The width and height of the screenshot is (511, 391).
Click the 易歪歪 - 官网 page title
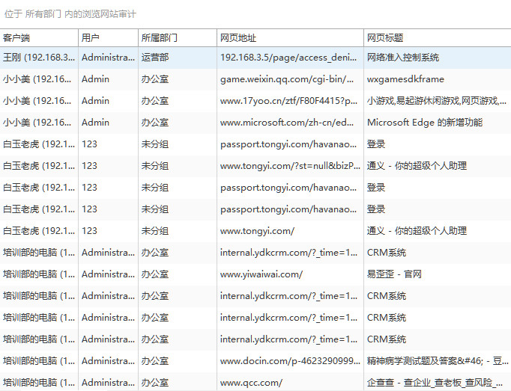(394, 274)
